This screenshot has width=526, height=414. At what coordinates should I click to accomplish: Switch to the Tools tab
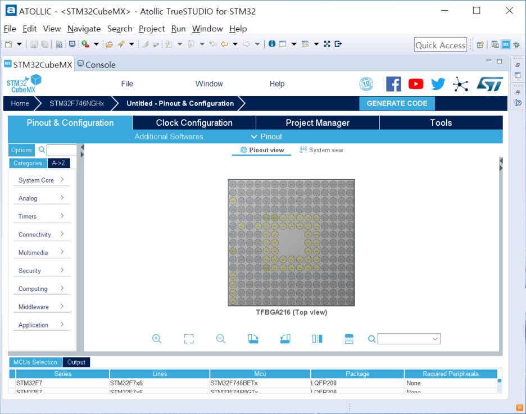441,122
